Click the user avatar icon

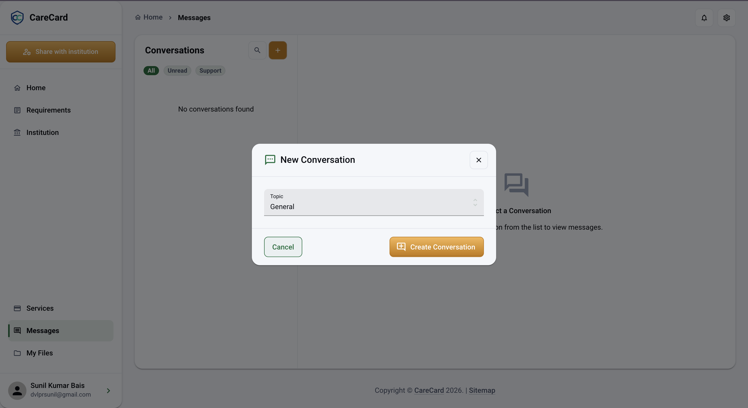pyautogui.click(x=17, y=390)
